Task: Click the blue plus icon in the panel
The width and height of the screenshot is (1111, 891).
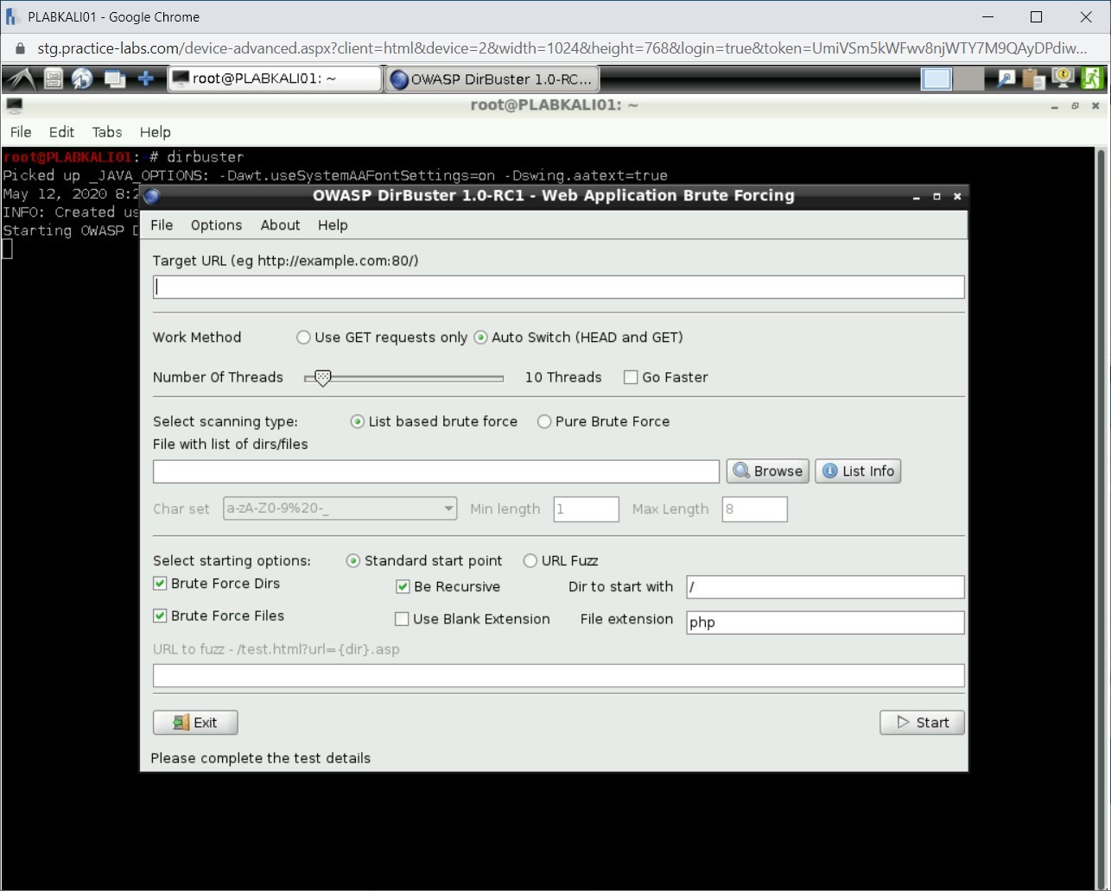Action: tap(145, 78)
